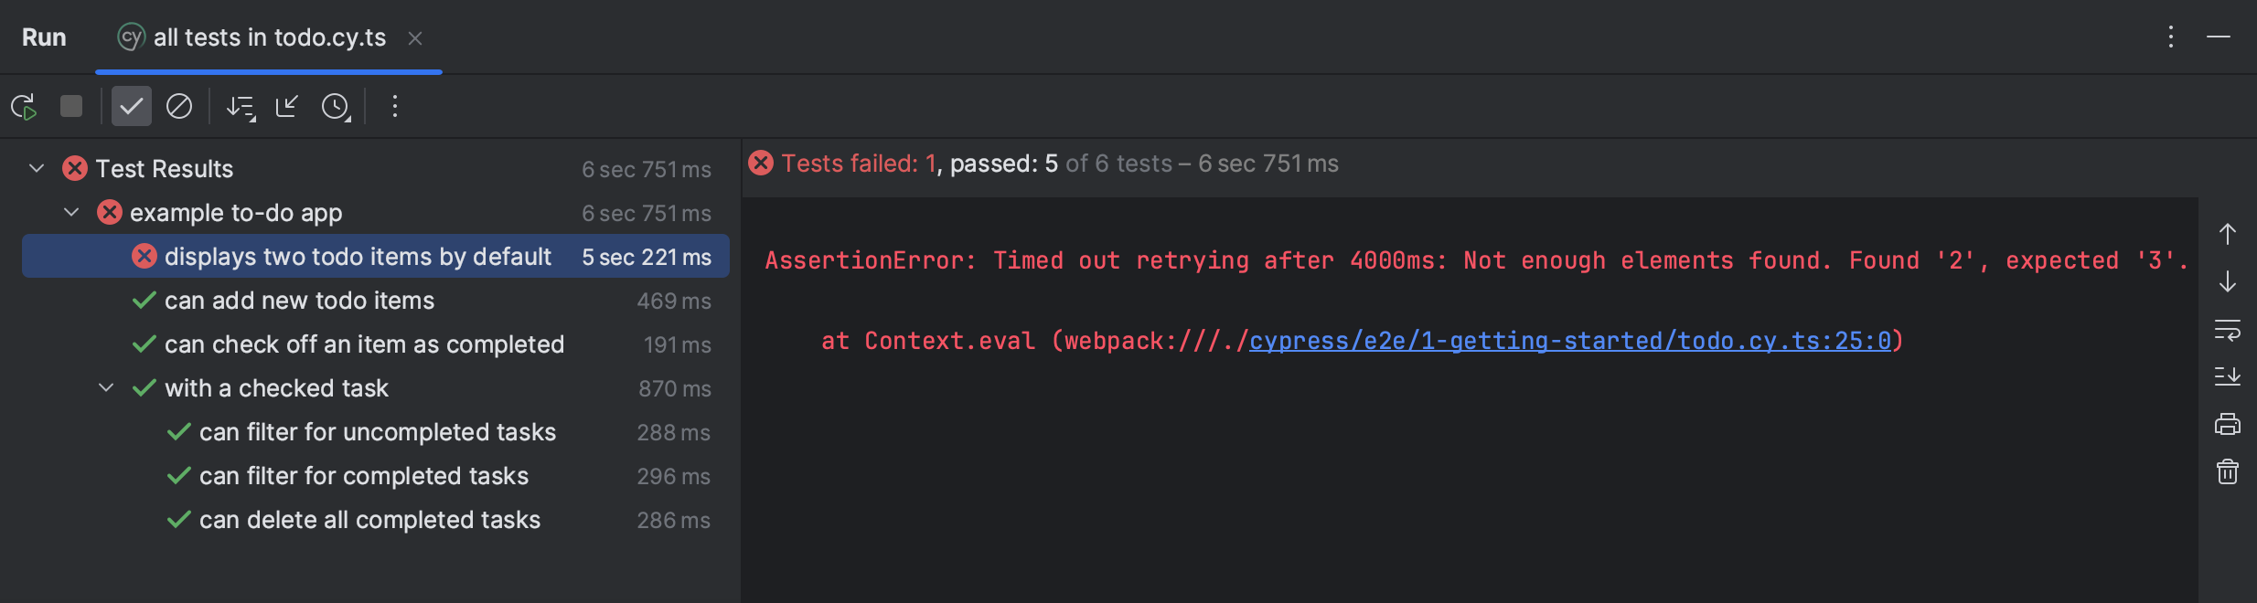Toggle Show Passed tests filter
This screenshot has height=603, width=2257.
[x=131, y=106]
